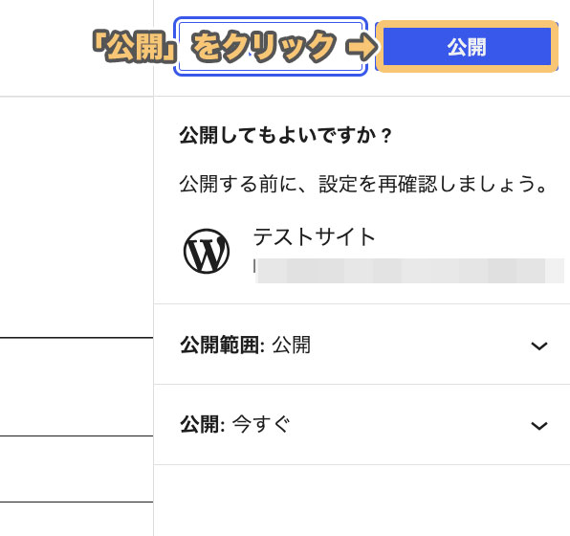The height and width of the screenshot is (536, 570).
Task: Click the blue 公開 publish button
Action: pos(467,47)
